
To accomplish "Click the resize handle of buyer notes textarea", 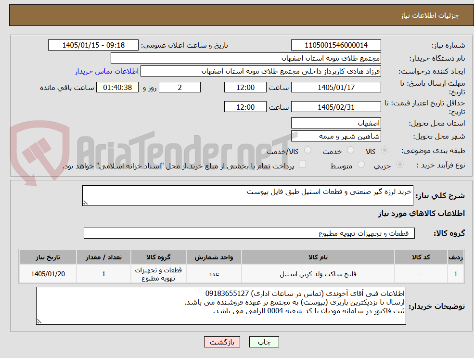I will 39,322.
